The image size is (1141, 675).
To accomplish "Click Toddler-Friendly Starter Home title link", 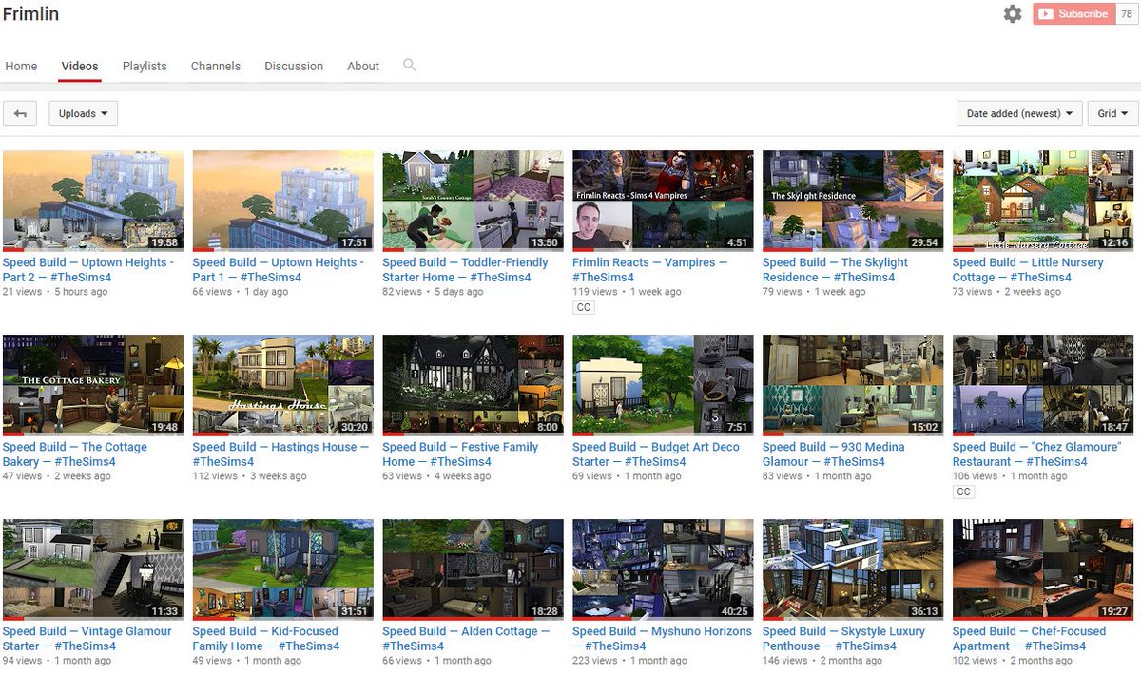I will (466, 270).
